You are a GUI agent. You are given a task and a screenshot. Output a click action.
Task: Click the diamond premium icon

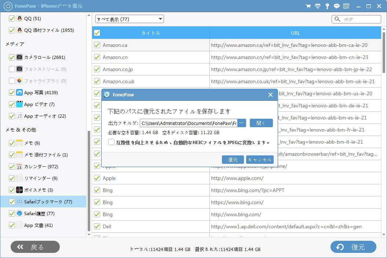pyautogui.click(x=318, y=6)
